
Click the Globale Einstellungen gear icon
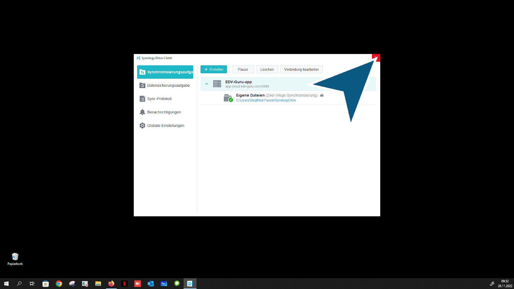142,126
